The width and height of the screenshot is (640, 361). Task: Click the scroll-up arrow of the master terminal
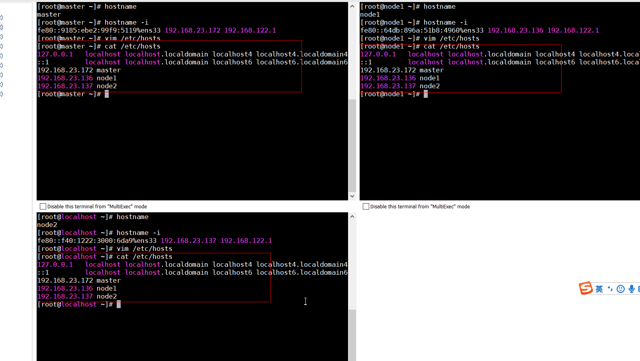352,6
